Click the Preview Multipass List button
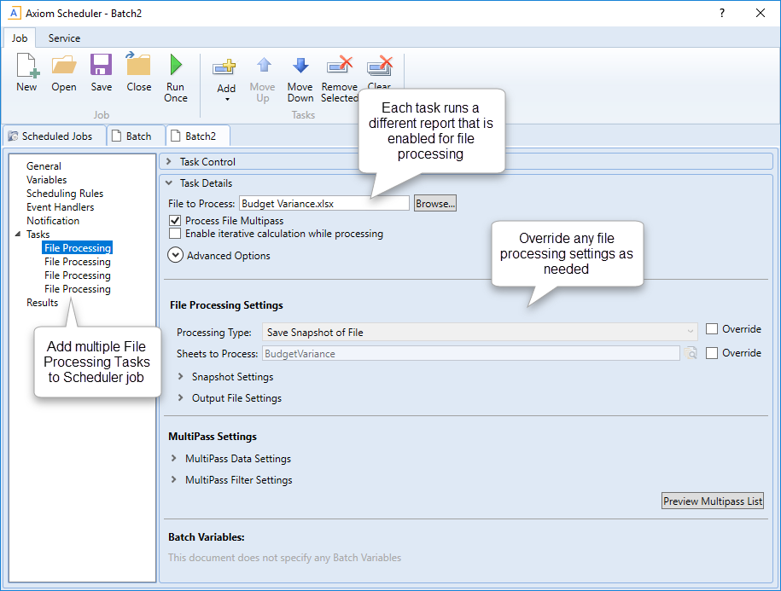 [712, 501]
